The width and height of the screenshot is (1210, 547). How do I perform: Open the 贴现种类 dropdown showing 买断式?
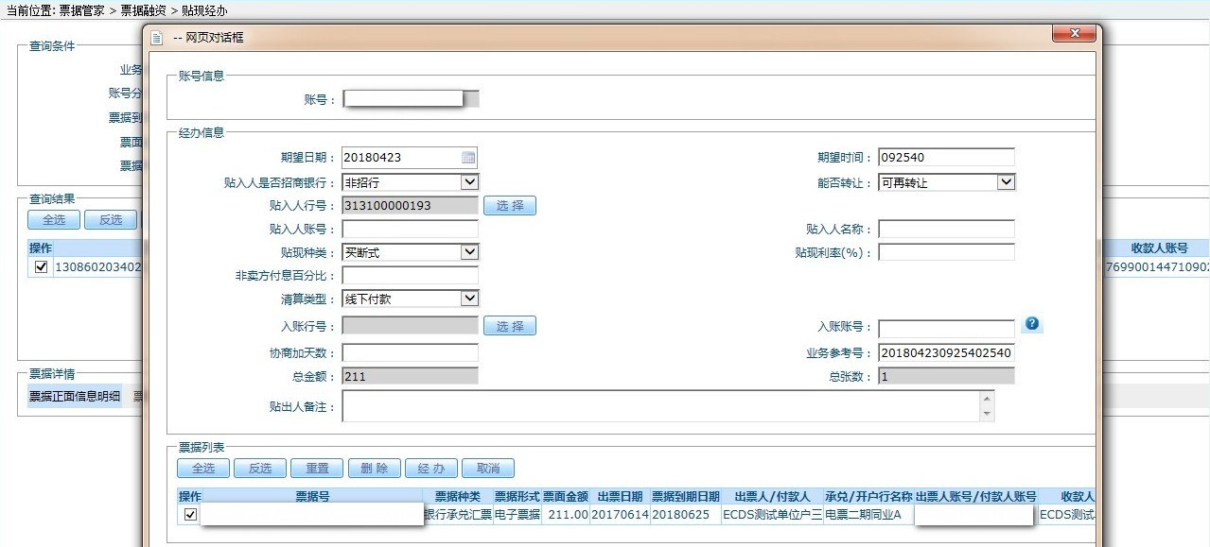[x=469, y=252]
